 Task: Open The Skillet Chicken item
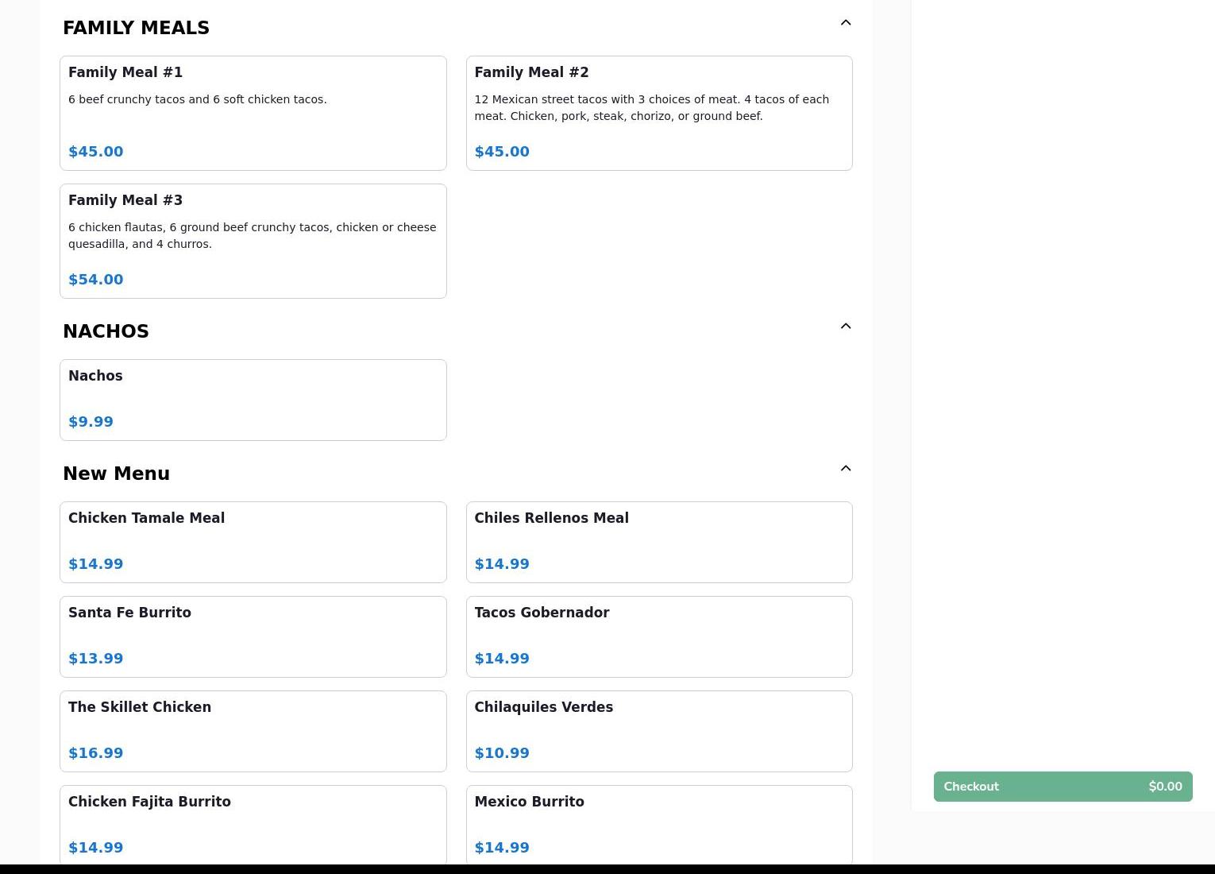253,731
